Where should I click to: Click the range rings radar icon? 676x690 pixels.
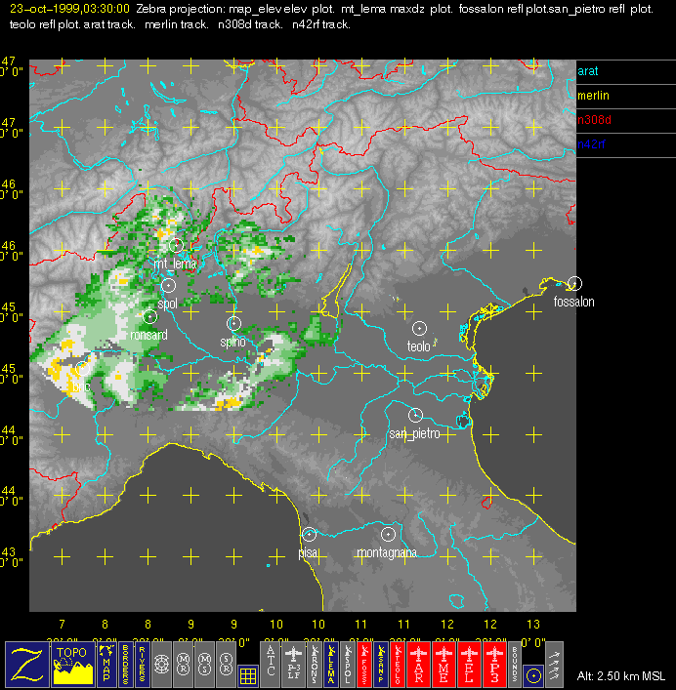click(x=162, y=665)
